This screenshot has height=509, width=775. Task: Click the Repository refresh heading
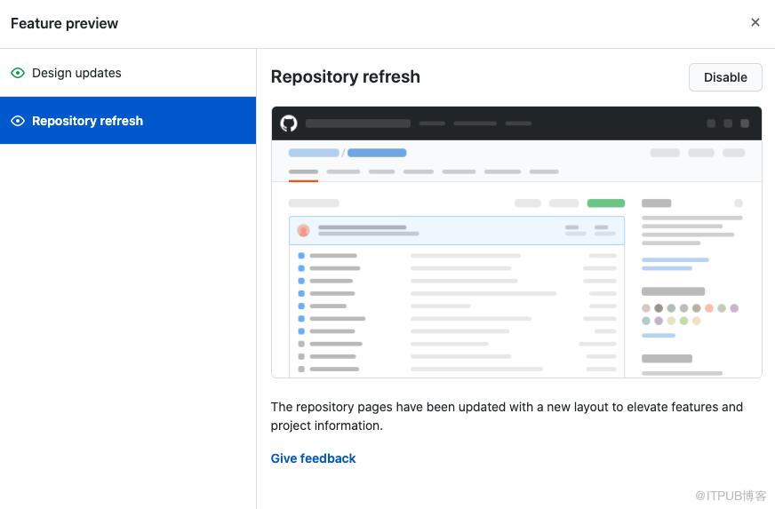[346, 77]
